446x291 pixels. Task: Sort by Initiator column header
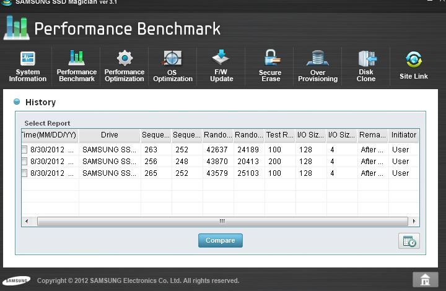click(x=404, y=135)
